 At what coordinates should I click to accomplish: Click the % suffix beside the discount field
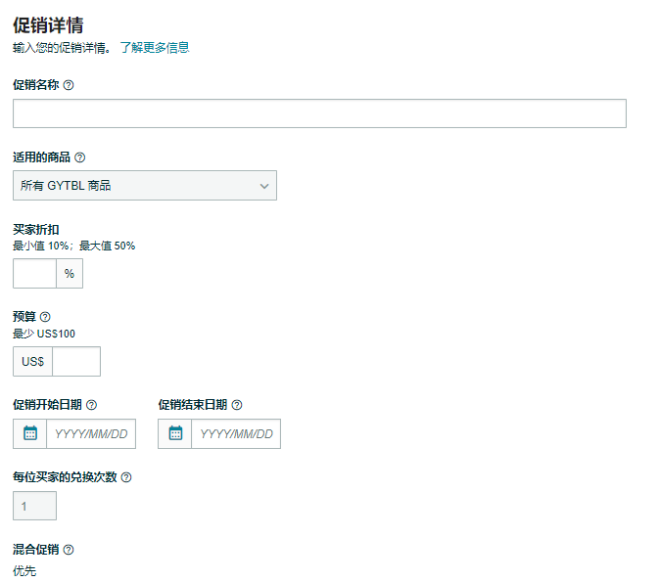tap(70, 274)
